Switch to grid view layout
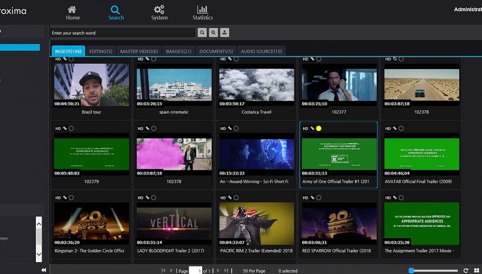 click(477, 270)
